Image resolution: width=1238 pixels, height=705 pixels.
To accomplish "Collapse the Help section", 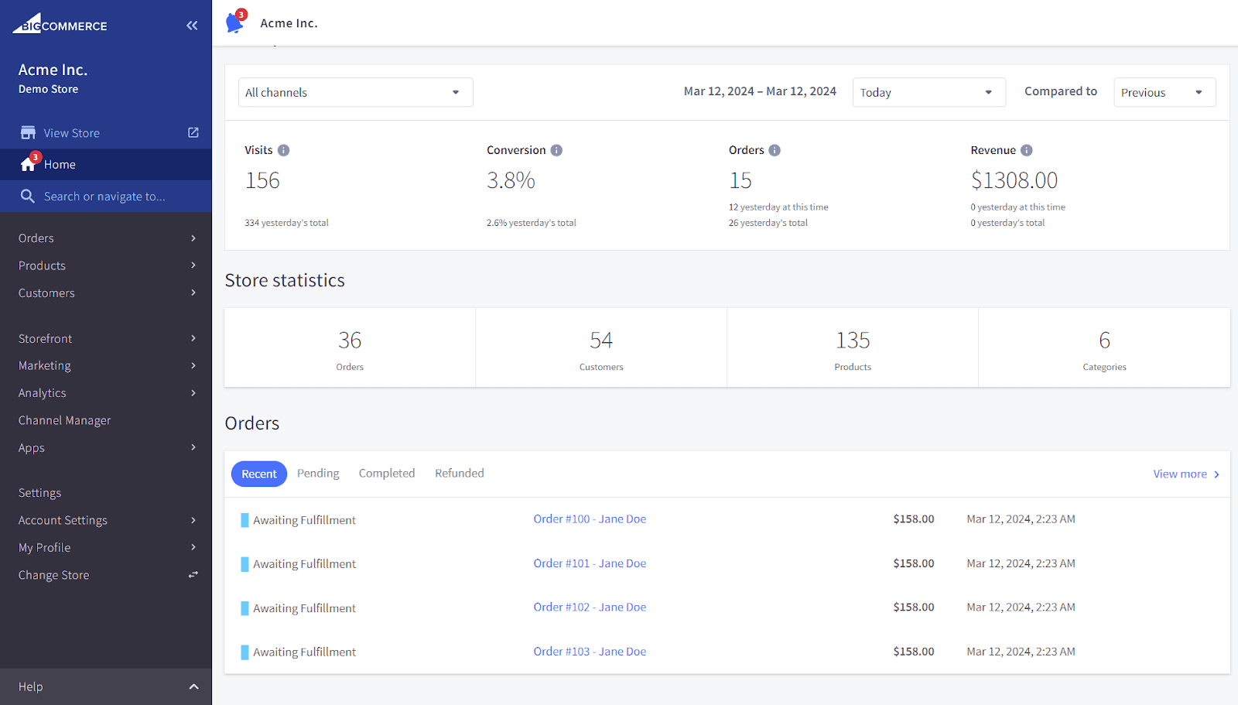I will [x=193, y=686].
